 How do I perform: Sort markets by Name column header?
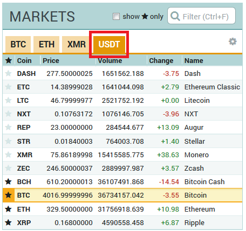(x=194, y=61)
